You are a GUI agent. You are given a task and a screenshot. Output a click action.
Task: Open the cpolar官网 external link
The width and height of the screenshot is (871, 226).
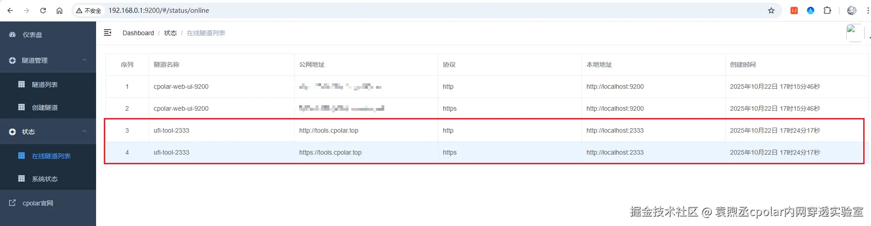coord(48,203)
